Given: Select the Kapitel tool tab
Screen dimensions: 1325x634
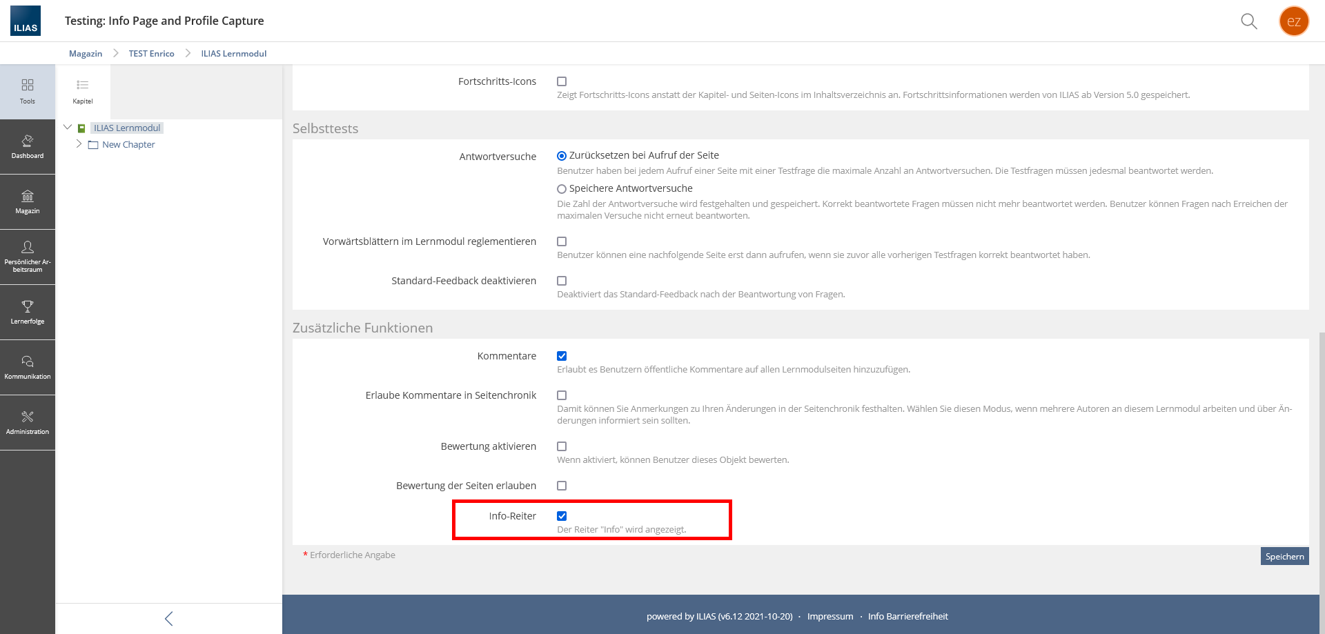Looking at the screenshot, I should tap(83, 91).
